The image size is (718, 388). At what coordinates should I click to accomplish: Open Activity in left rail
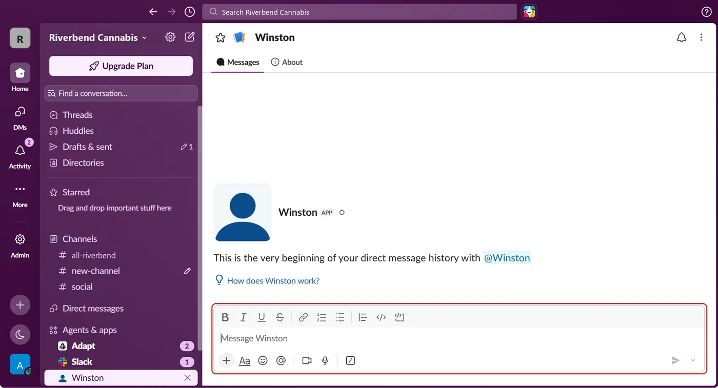[x=20, y=156]
